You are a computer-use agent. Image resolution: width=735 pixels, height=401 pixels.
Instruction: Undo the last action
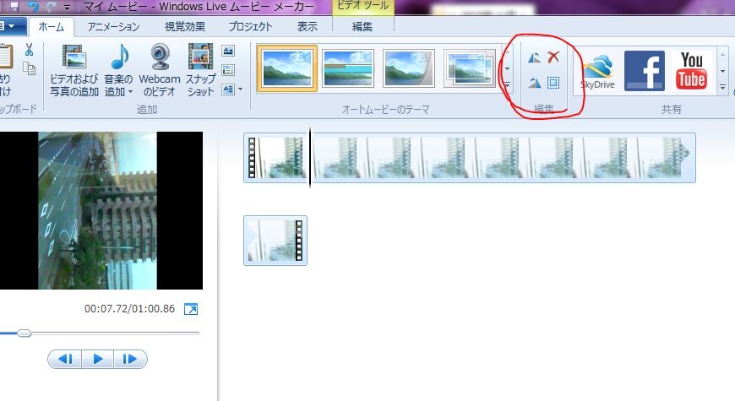[33, 6]
